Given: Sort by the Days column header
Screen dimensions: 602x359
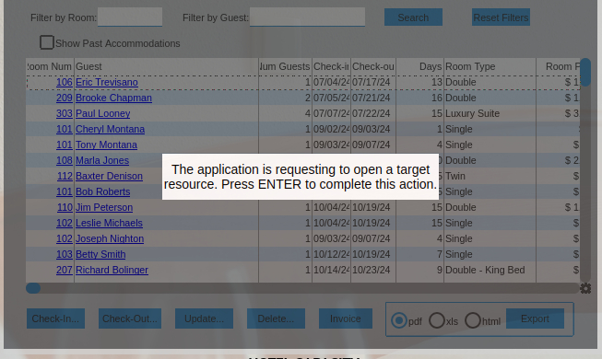Looking at the screenshot, I should (420, 66).
